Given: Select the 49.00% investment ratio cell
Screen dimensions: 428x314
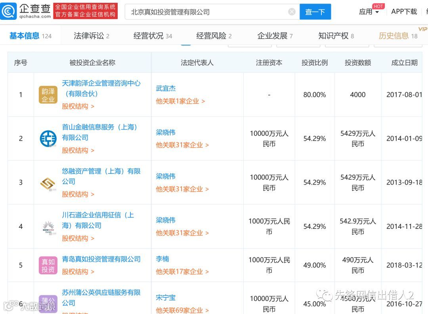Looking at the screenshot, I should [315, 265].
